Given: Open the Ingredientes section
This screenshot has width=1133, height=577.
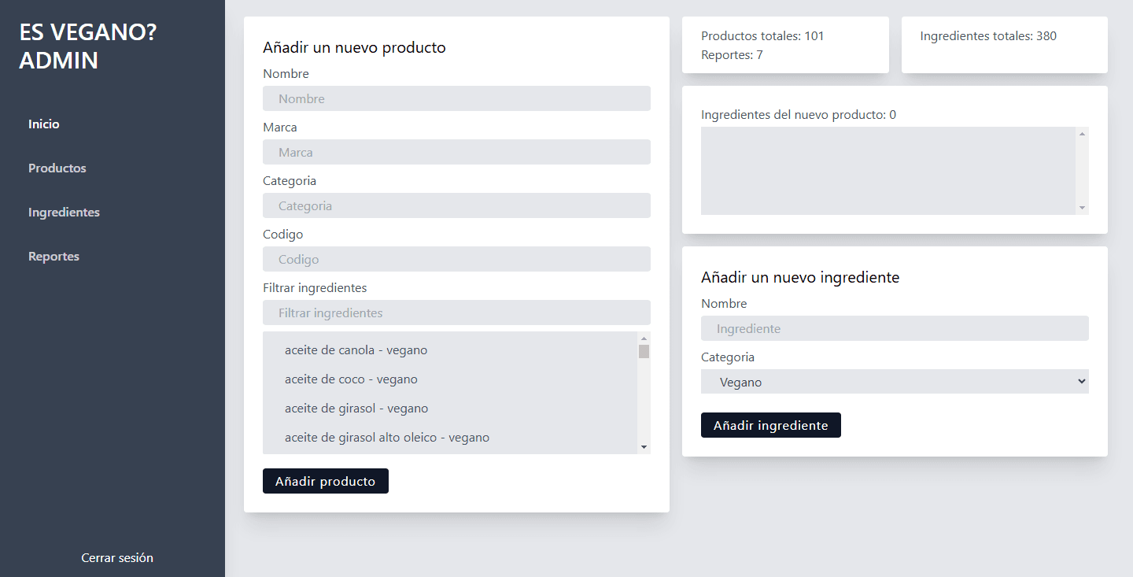Looking at the screenshot, I should click(64, 213).
